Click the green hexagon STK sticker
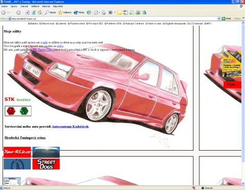The image size is (245, 190). pos(24,111)
